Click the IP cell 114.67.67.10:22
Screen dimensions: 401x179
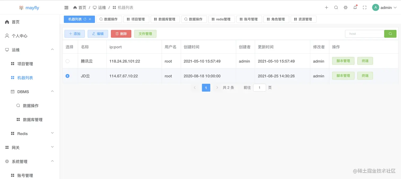click(124, 76)
